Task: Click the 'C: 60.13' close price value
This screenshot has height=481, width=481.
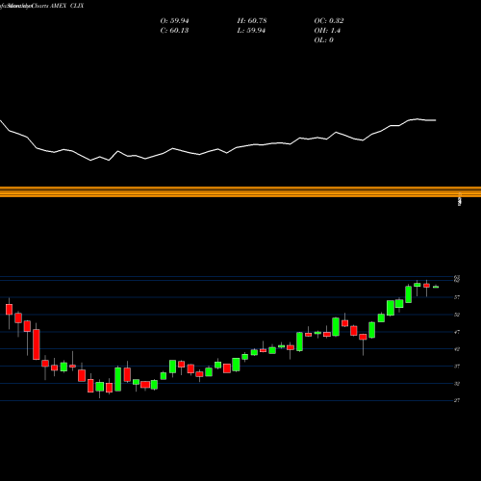Action: (x=174, y=31)
